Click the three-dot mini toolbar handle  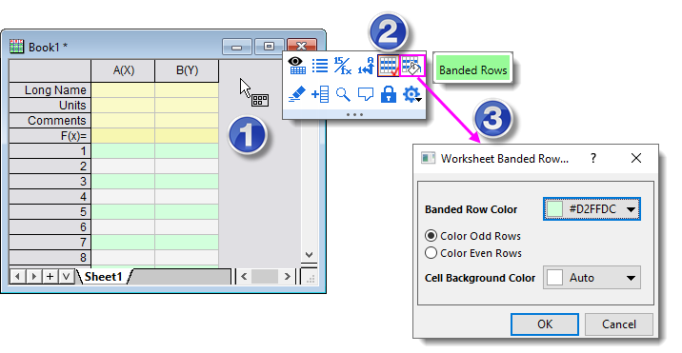[354, 115]
